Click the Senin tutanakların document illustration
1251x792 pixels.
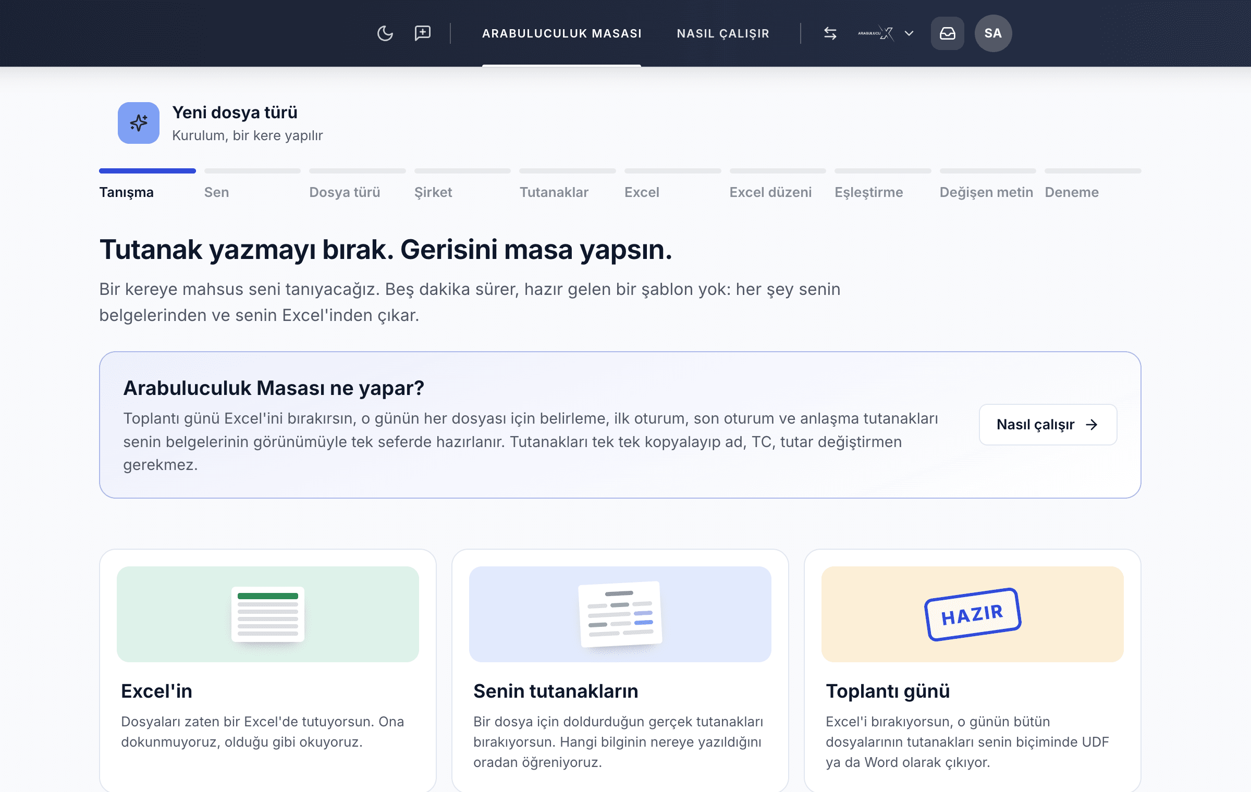[x=620, y=614]
